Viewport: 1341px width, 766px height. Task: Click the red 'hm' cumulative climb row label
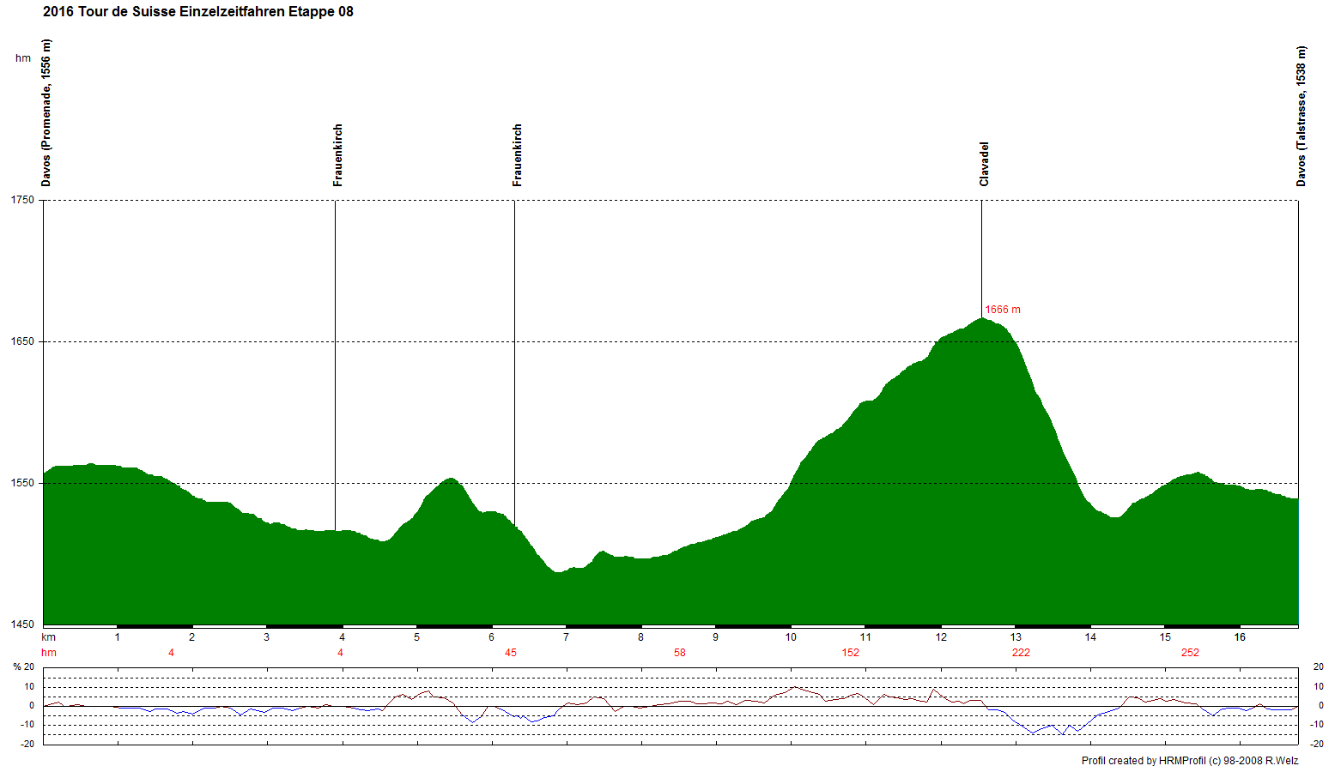[x=49, y=653]
